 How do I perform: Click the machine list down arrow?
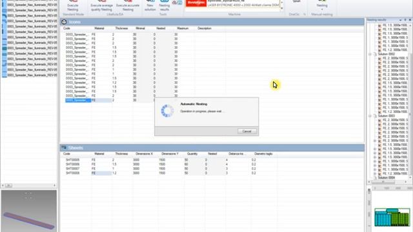tap(281, 8)
